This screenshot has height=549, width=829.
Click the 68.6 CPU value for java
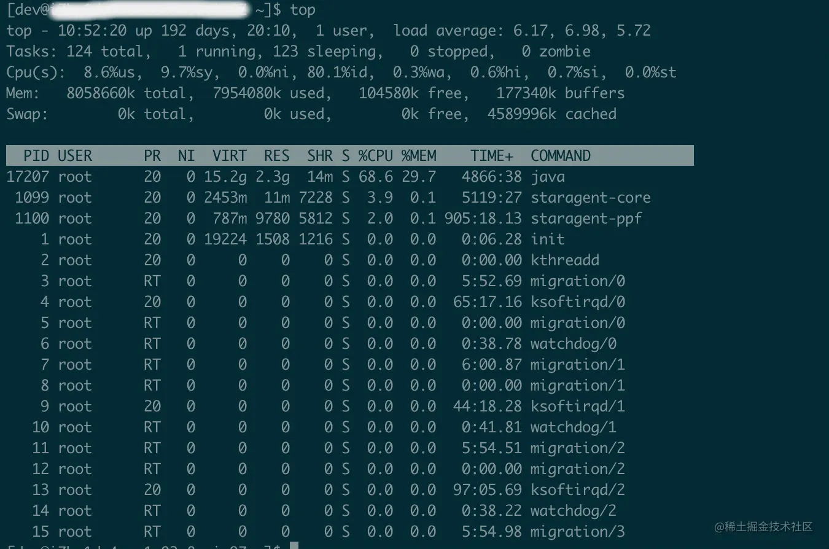376,177
